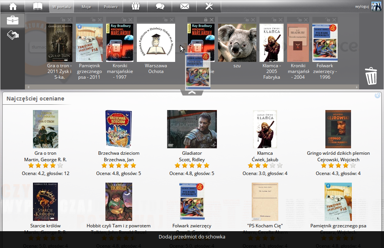Rate Kłamca with five stars
This screenshot has height=248, width=384.
tap(280, 165)
